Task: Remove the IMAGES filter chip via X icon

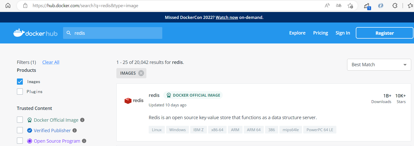Action: [x=141, y=73]
